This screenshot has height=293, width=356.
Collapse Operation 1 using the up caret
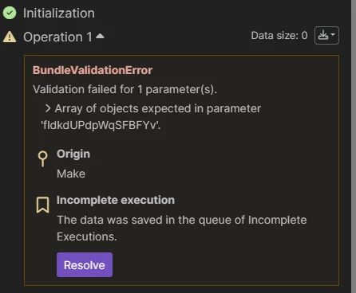[x=100, y=36]
